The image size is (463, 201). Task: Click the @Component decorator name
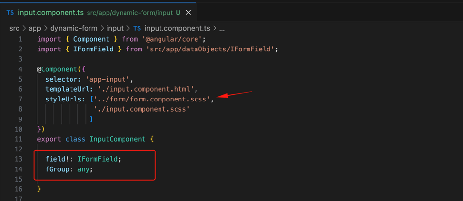coord(59,69)
